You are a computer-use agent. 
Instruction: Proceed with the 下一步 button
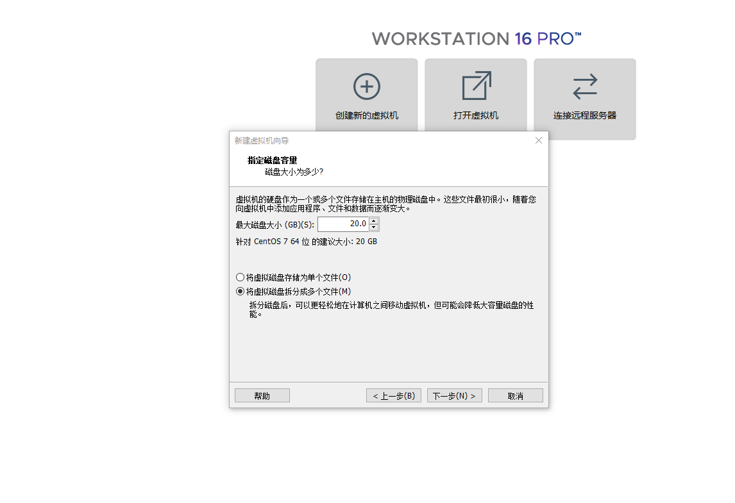coord(454,396)
